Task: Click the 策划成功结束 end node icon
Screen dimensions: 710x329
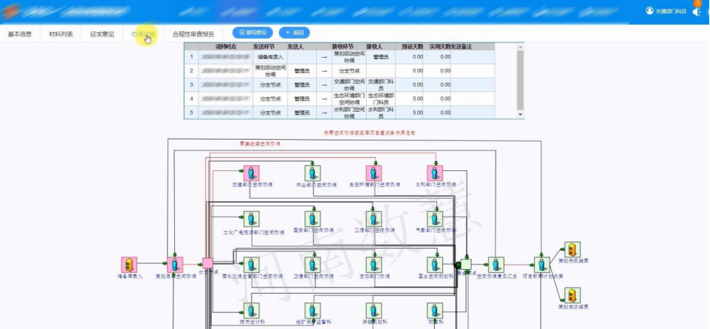Action: [x=572, y=295]
